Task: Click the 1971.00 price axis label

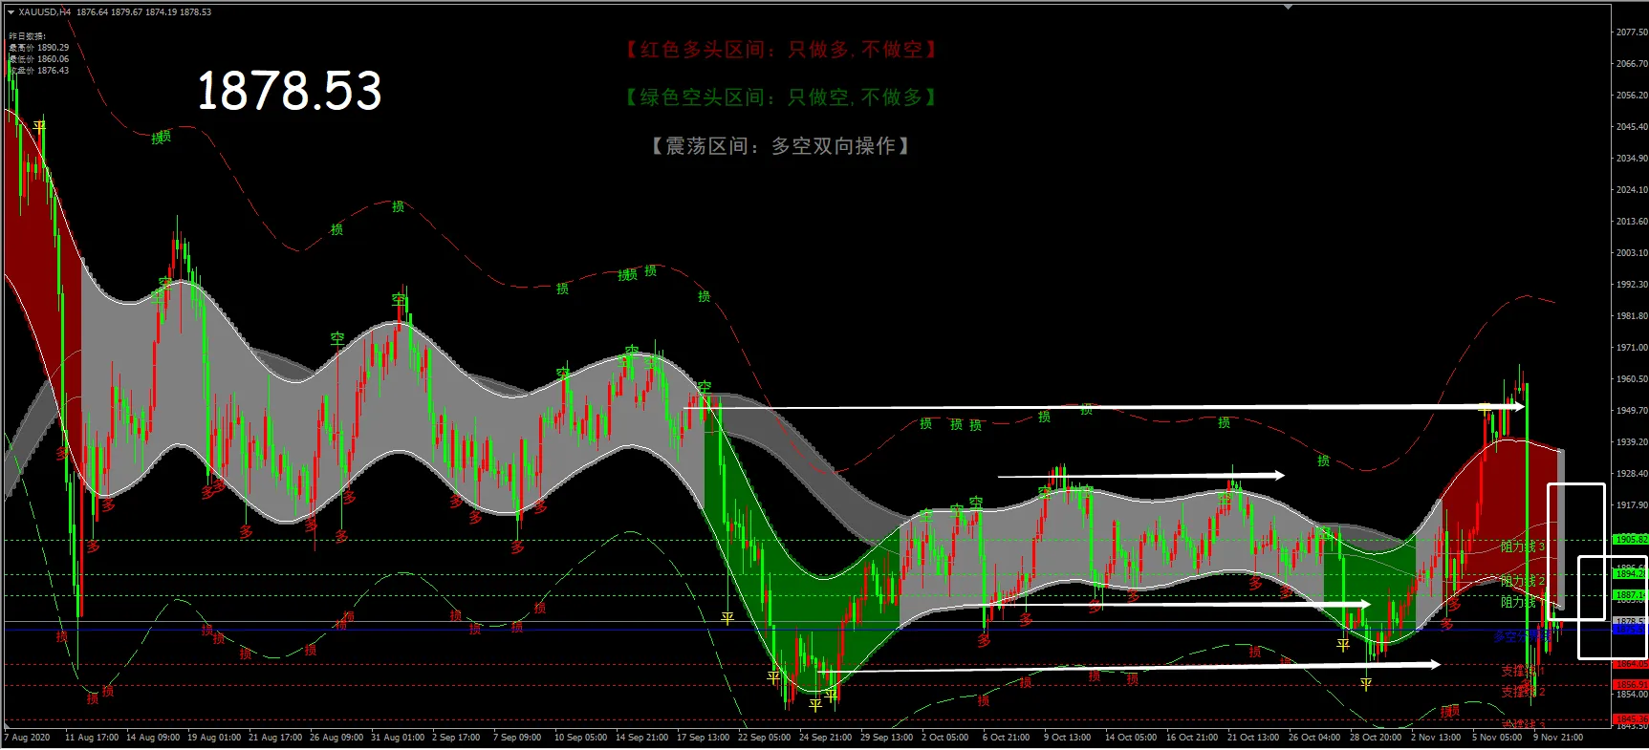Action: click(1631, 348)
